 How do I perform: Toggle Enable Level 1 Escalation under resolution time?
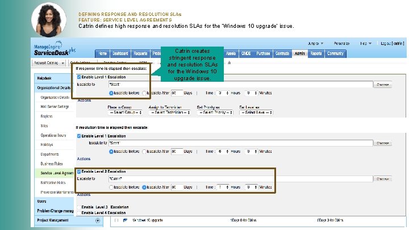point(79,136)
